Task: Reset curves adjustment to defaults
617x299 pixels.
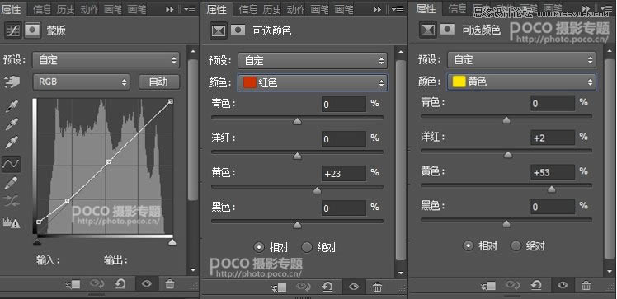Action: 120,284
